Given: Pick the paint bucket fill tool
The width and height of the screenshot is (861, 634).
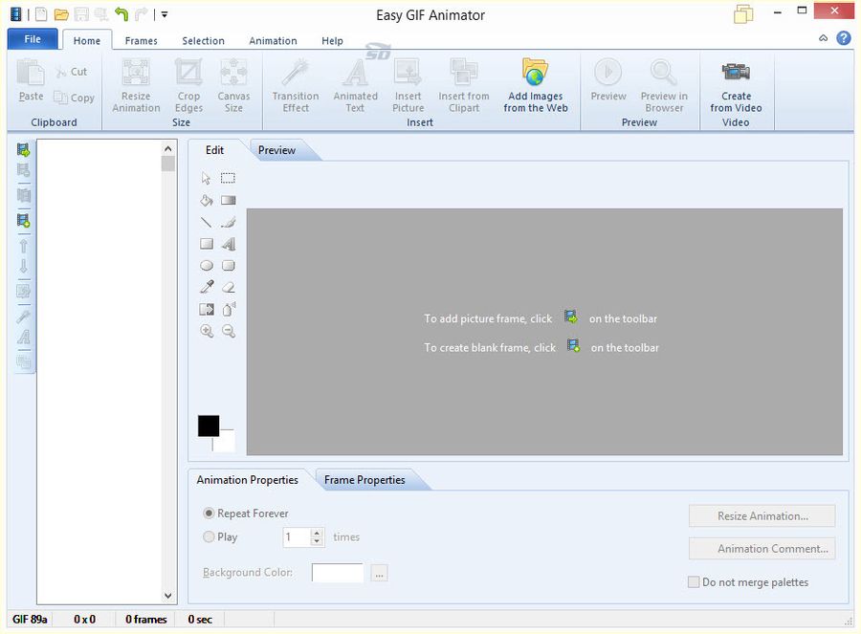Looking at the screenshot, I should tap(207, 201).
